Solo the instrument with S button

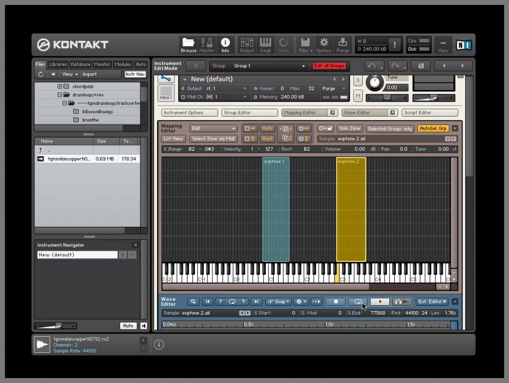pos(358,80)
